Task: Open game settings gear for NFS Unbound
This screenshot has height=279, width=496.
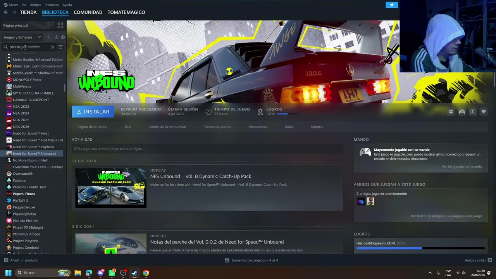Action: coord(451,112)
